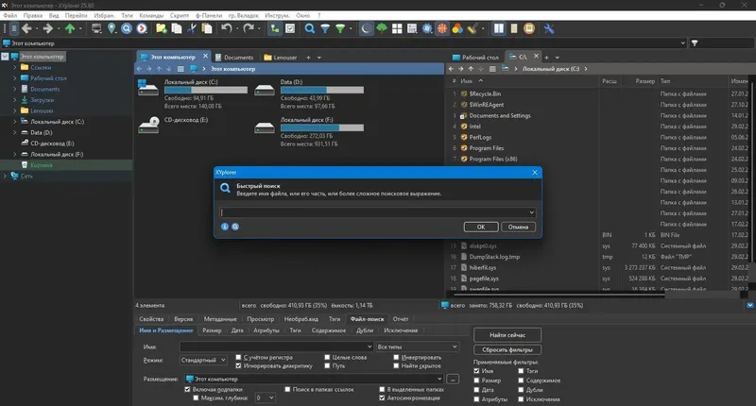756x406 pixels.
Task: Click the Redo toolbar icon
Action: [x=249, y=29]
